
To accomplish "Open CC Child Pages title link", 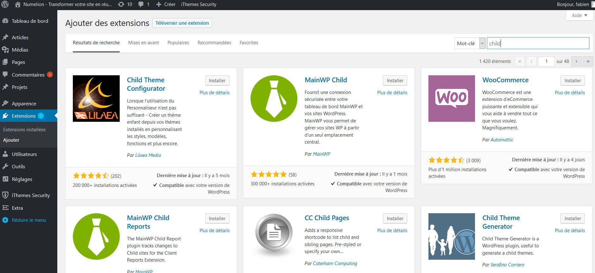I will coord(327,218).
